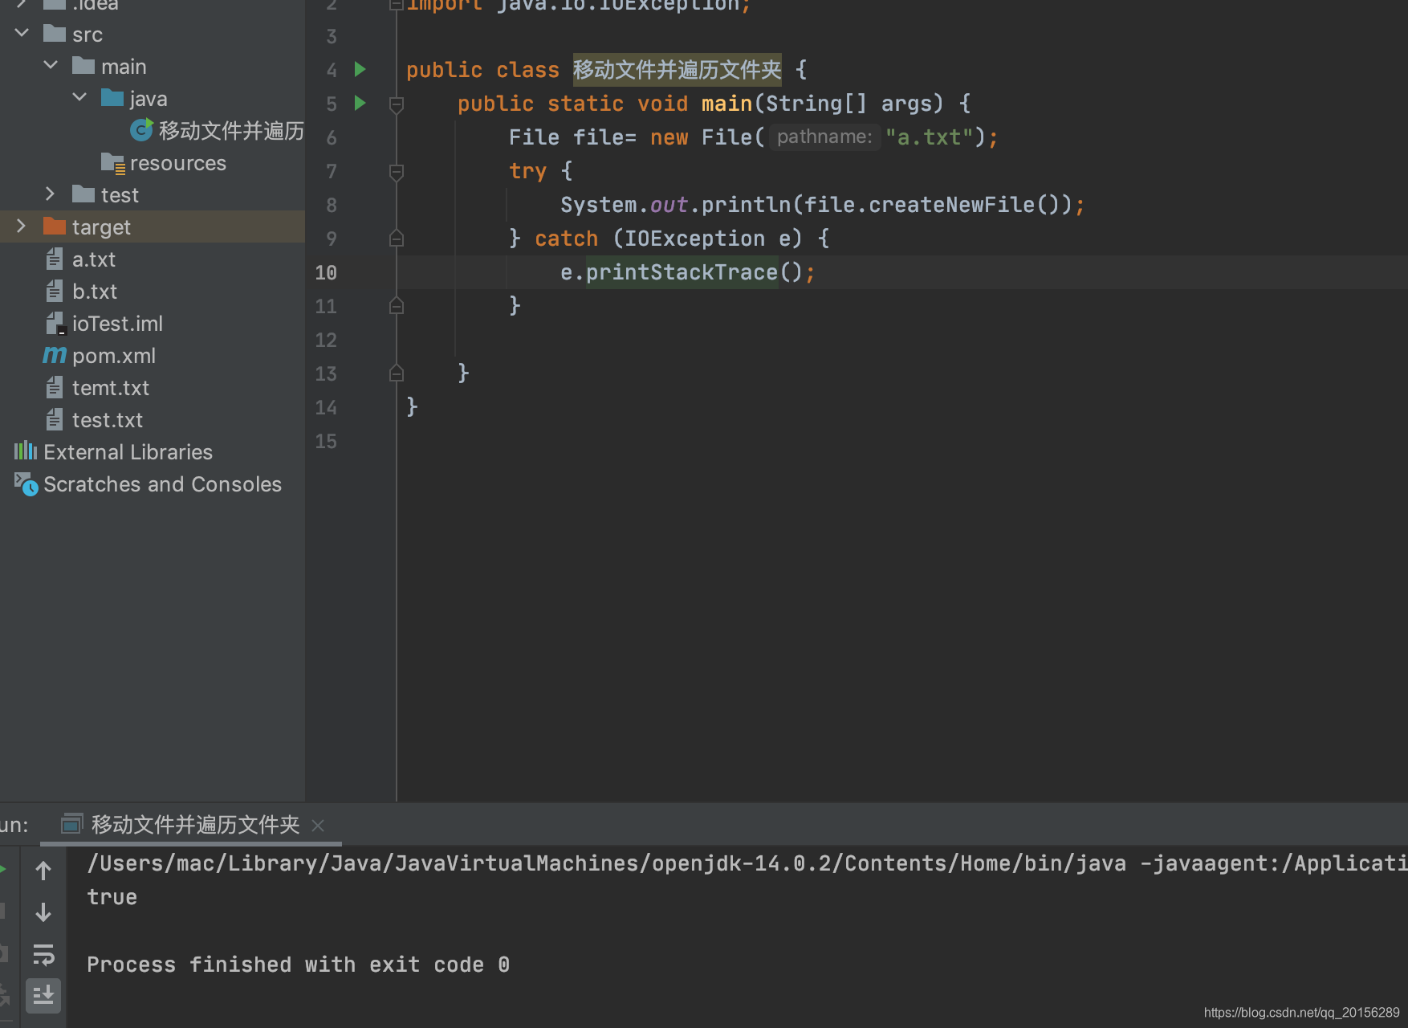Click the External Libraries icon

coord(25,451)
